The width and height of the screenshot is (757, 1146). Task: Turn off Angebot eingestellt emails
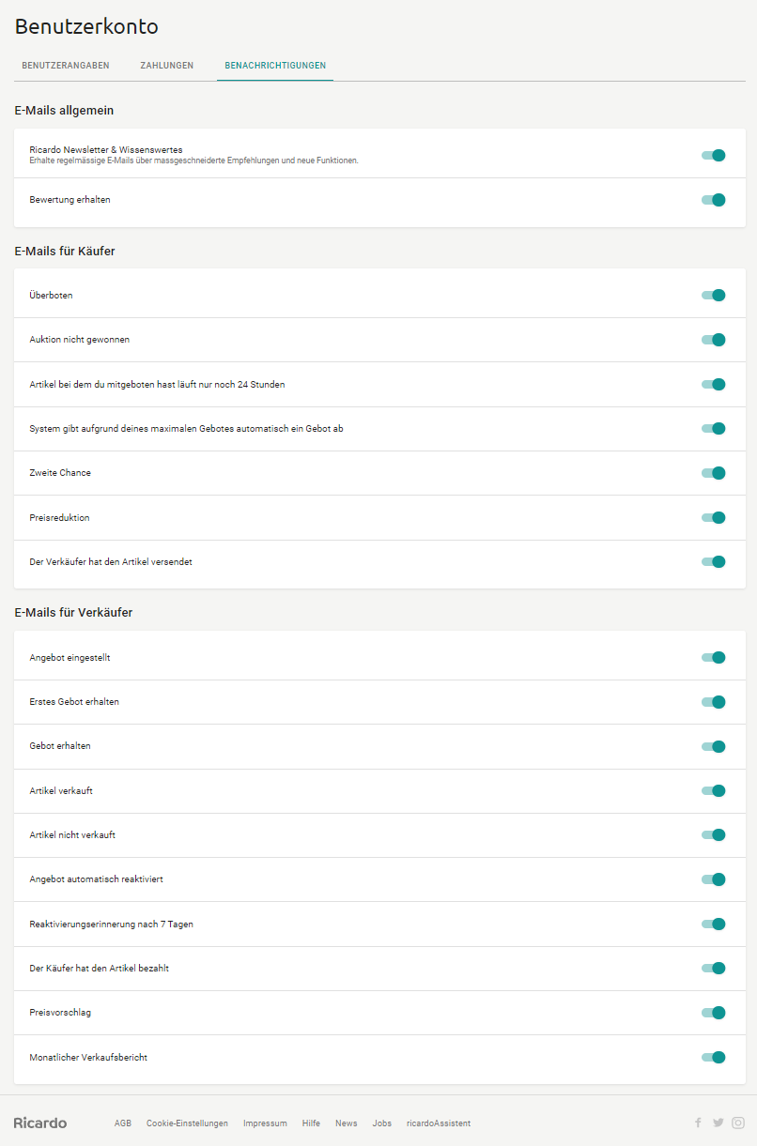point(714,658)
